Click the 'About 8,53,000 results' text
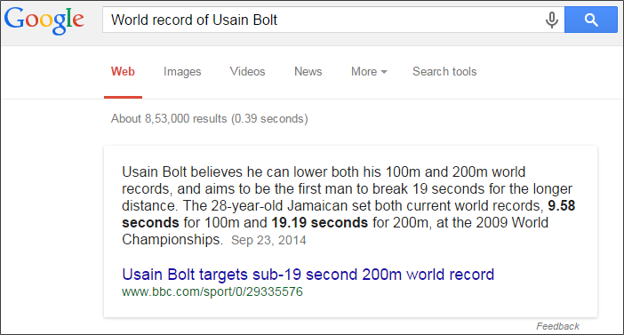 (209, 118)
